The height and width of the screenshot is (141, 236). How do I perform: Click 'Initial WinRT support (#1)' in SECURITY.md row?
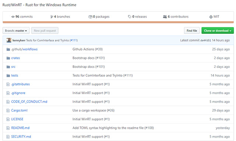91,137
